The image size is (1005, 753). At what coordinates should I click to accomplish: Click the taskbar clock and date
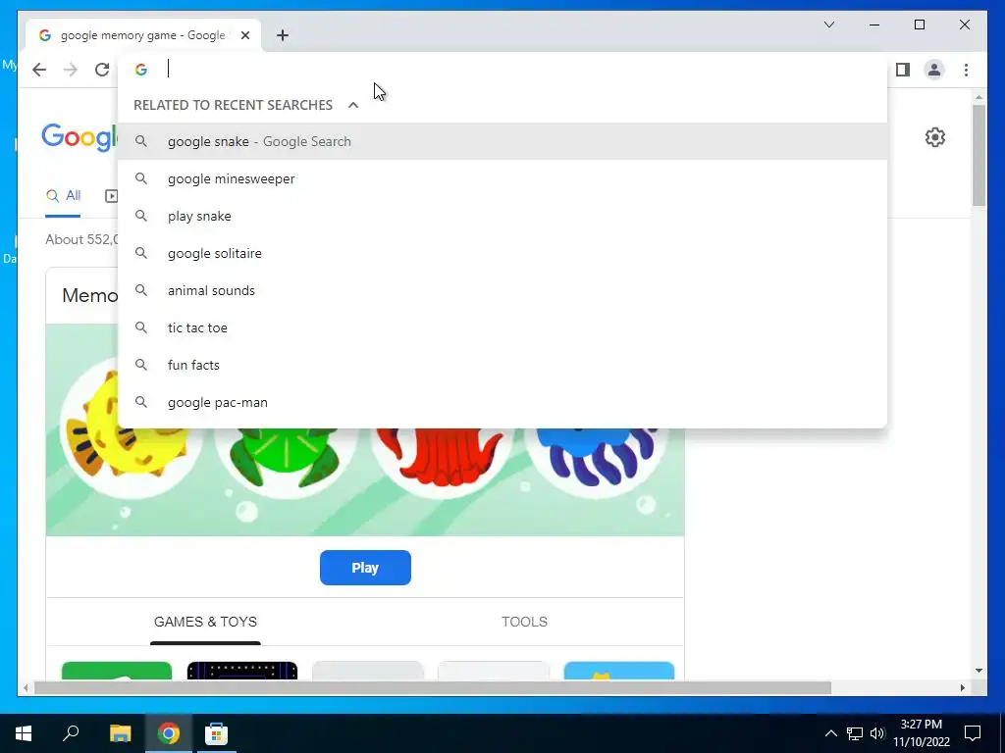pos(921,733)
